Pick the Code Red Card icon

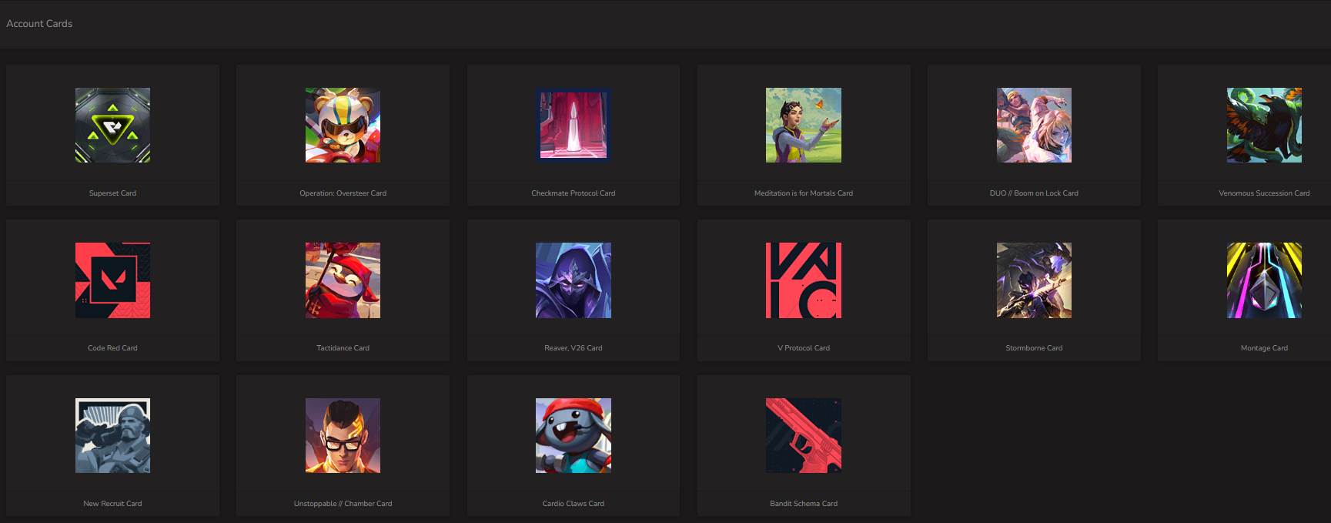[112, 280]
